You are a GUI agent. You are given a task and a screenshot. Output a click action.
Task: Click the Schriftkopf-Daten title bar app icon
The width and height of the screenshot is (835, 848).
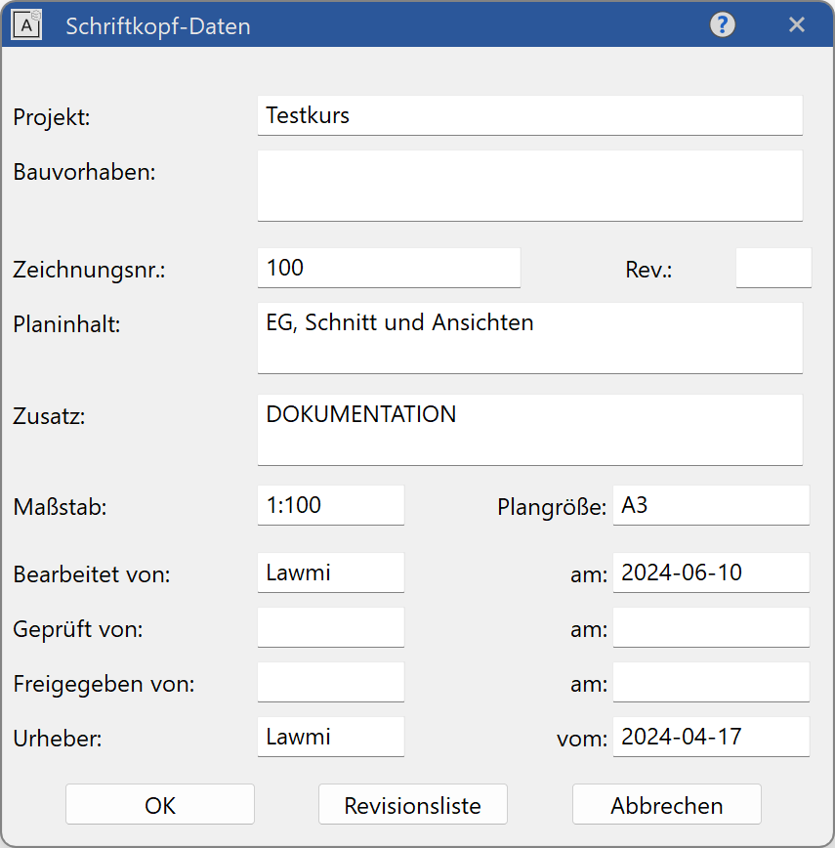pyautogui.click(x=27, y=26)
